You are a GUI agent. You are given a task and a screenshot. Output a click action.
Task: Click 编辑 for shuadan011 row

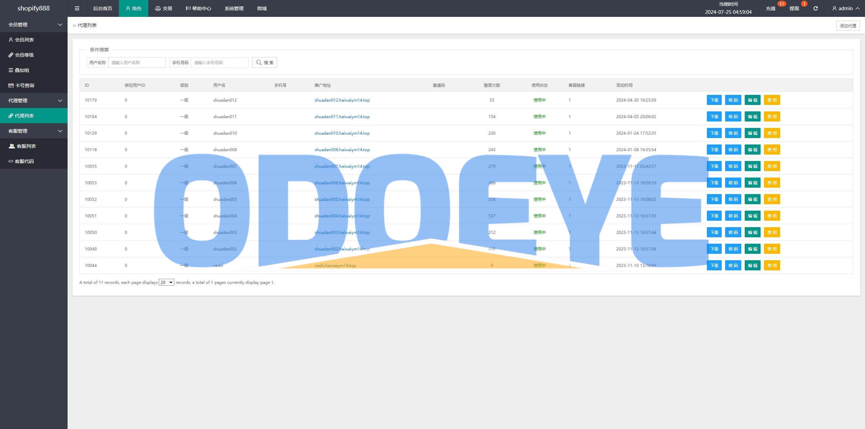pos(752,116)
